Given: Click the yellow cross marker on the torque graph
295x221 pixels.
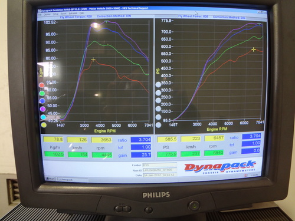Looking at the screenshot, I should click(93, 60).
